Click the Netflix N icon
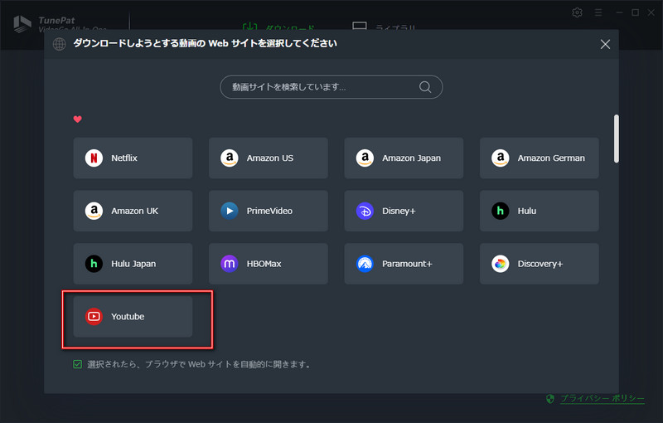 (94, 158)
